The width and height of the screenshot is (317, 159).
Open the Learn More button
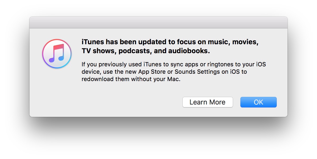pyautogui.click(x=207, y=102)
